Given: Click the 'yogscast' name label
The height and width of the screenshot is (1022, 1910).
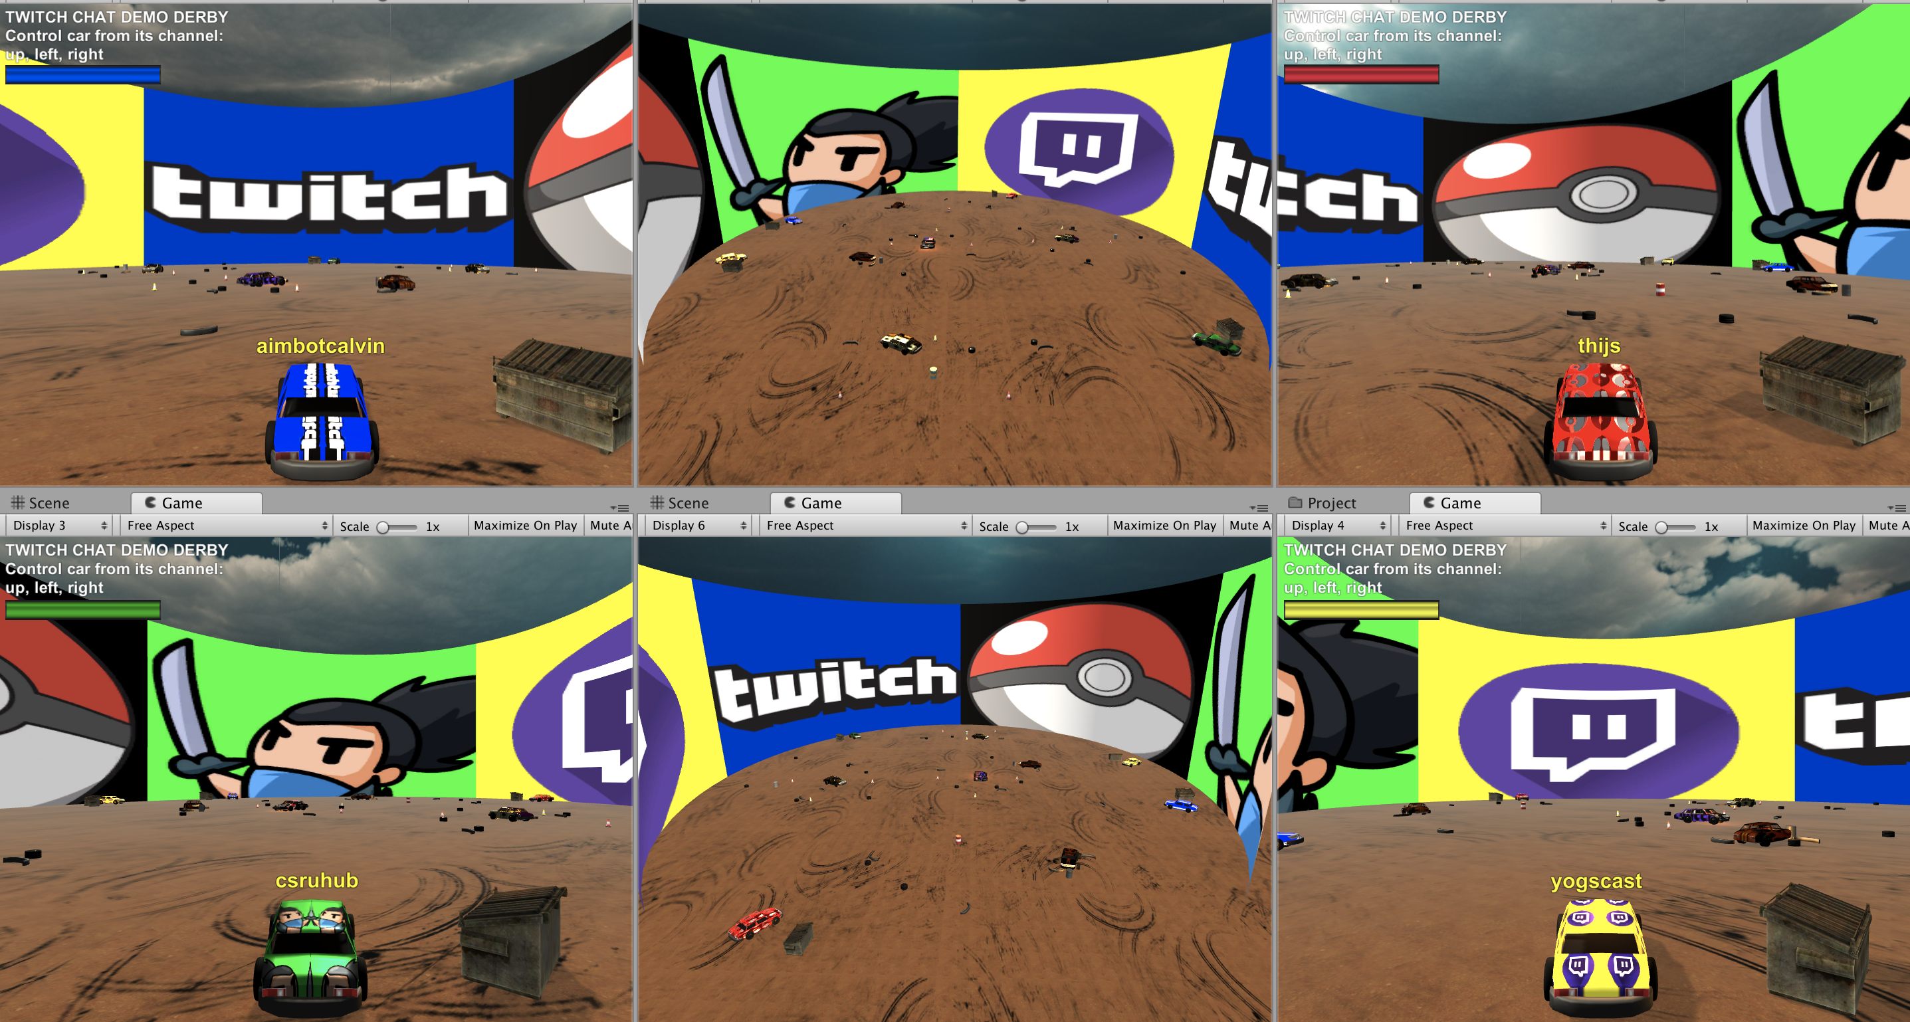Looking at the screenshot, I should pyautogui.click(x=1596, y=881).
